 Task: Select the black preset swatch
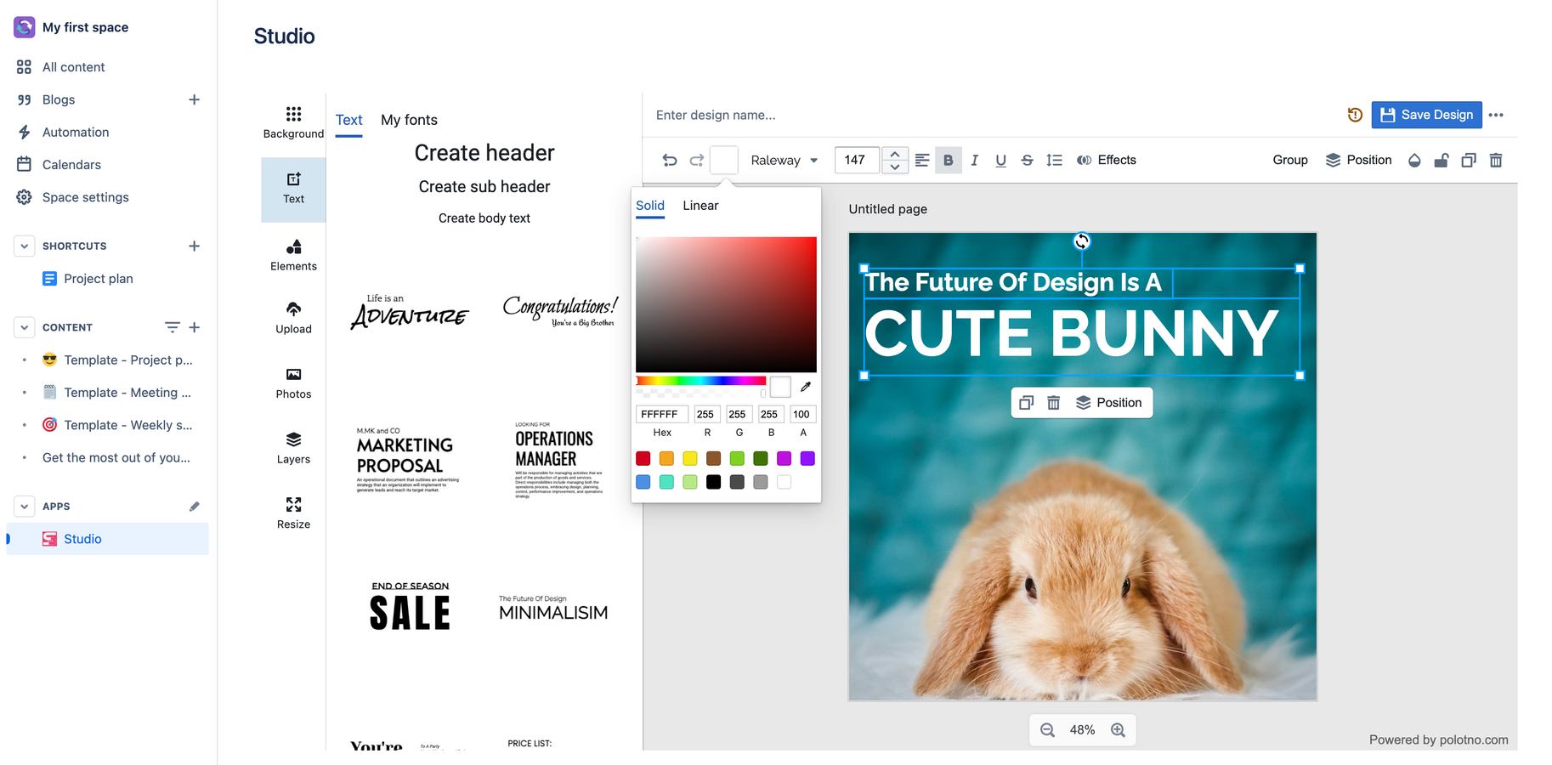click(714, 482)
